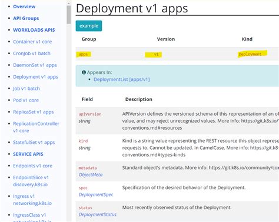279x222 pixels.
Task: Select Deployment v1 apps in sidebar
Action: click(35, 77)
